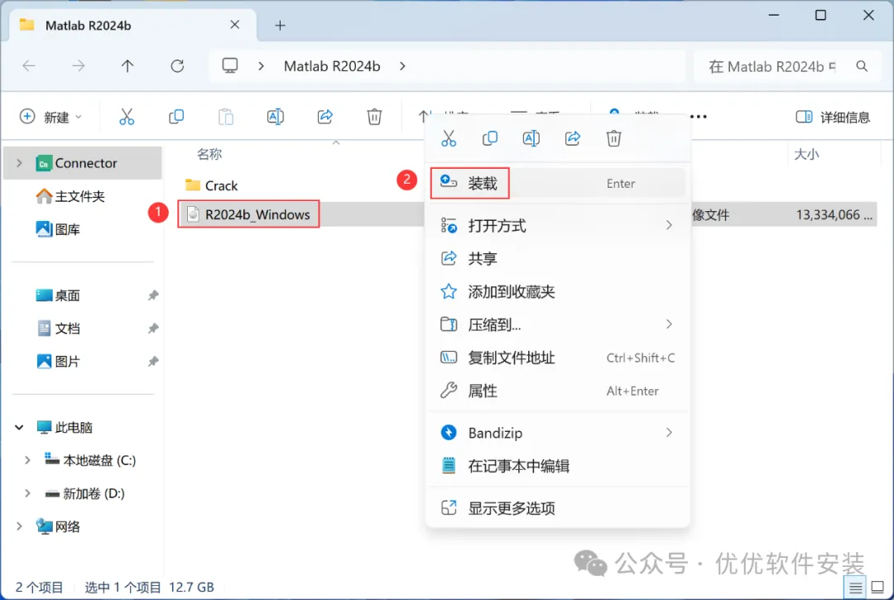Viewport: 894px width, 600px height.
Task: Select Connector in the sidebar
Action: pos(83,163)
